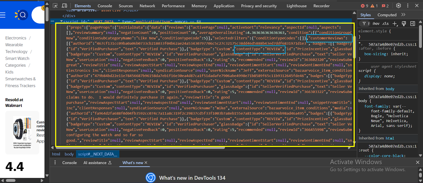The image size is (423, 183).
Task: Open Electronics breadcrumb on Walmart page
Action: coord(16,38)
